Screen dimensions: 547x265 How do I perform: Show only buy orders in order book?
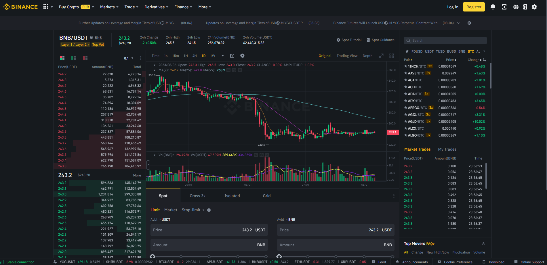[x=74, y=58]
